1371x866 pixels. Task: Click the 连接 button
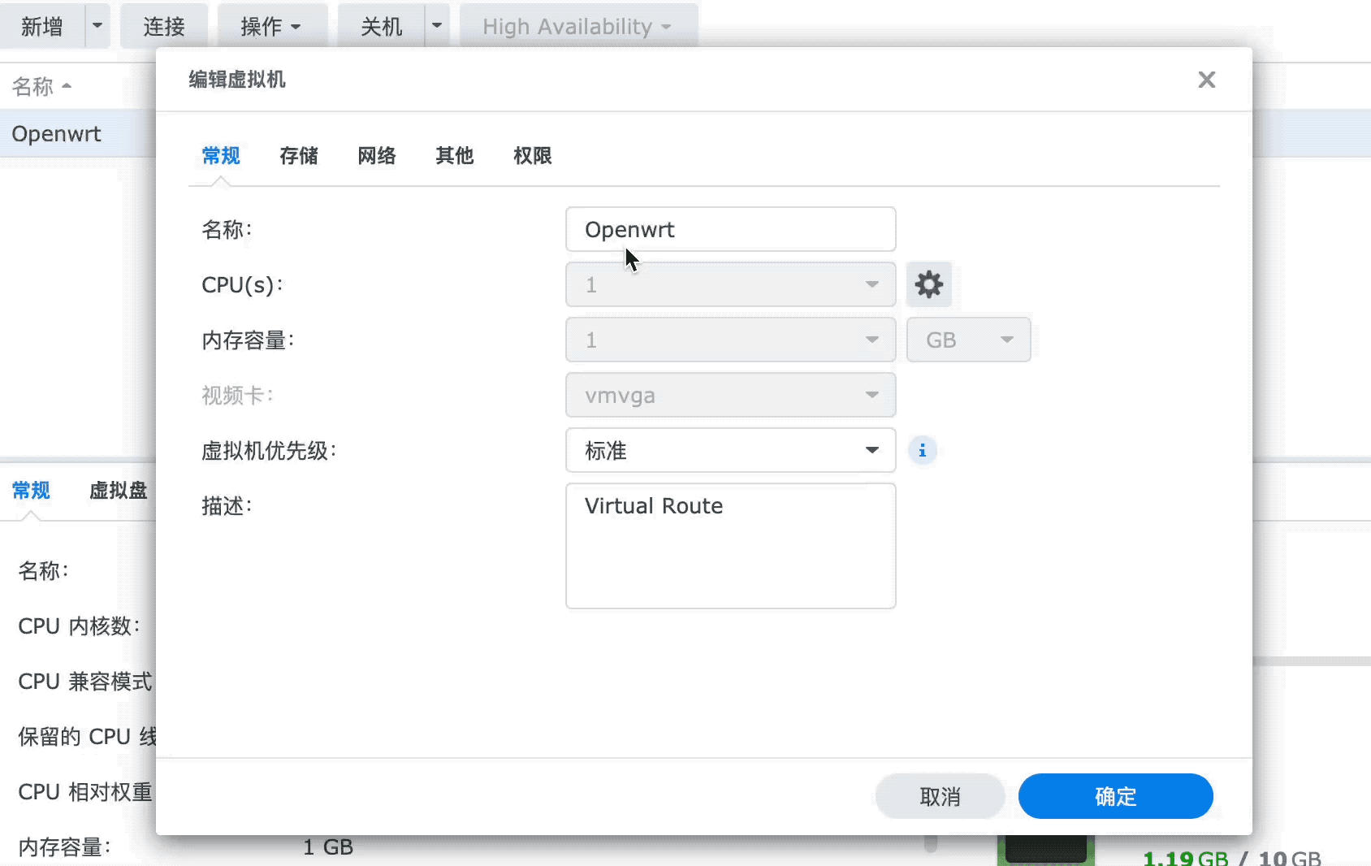click(x=164, y=26)
